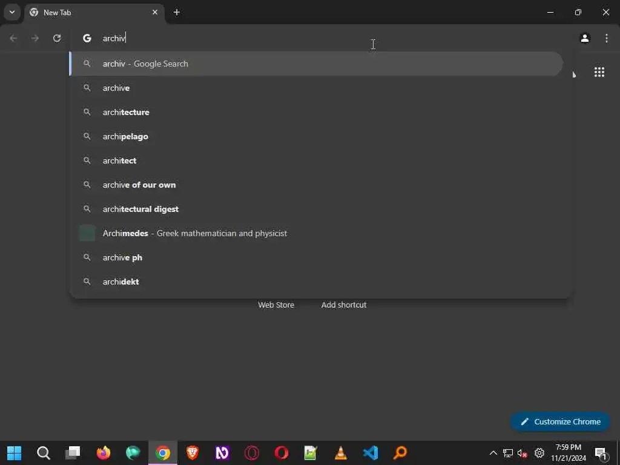Open the Google apps grid
The image size is (620, 465).
pos(599,72)
